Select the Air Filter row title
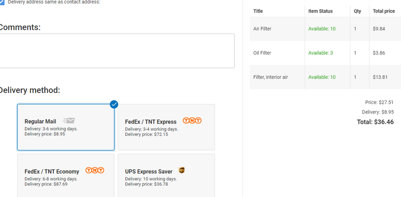The width and height of the screenshot is (401, 197). (x=262, y=29)
